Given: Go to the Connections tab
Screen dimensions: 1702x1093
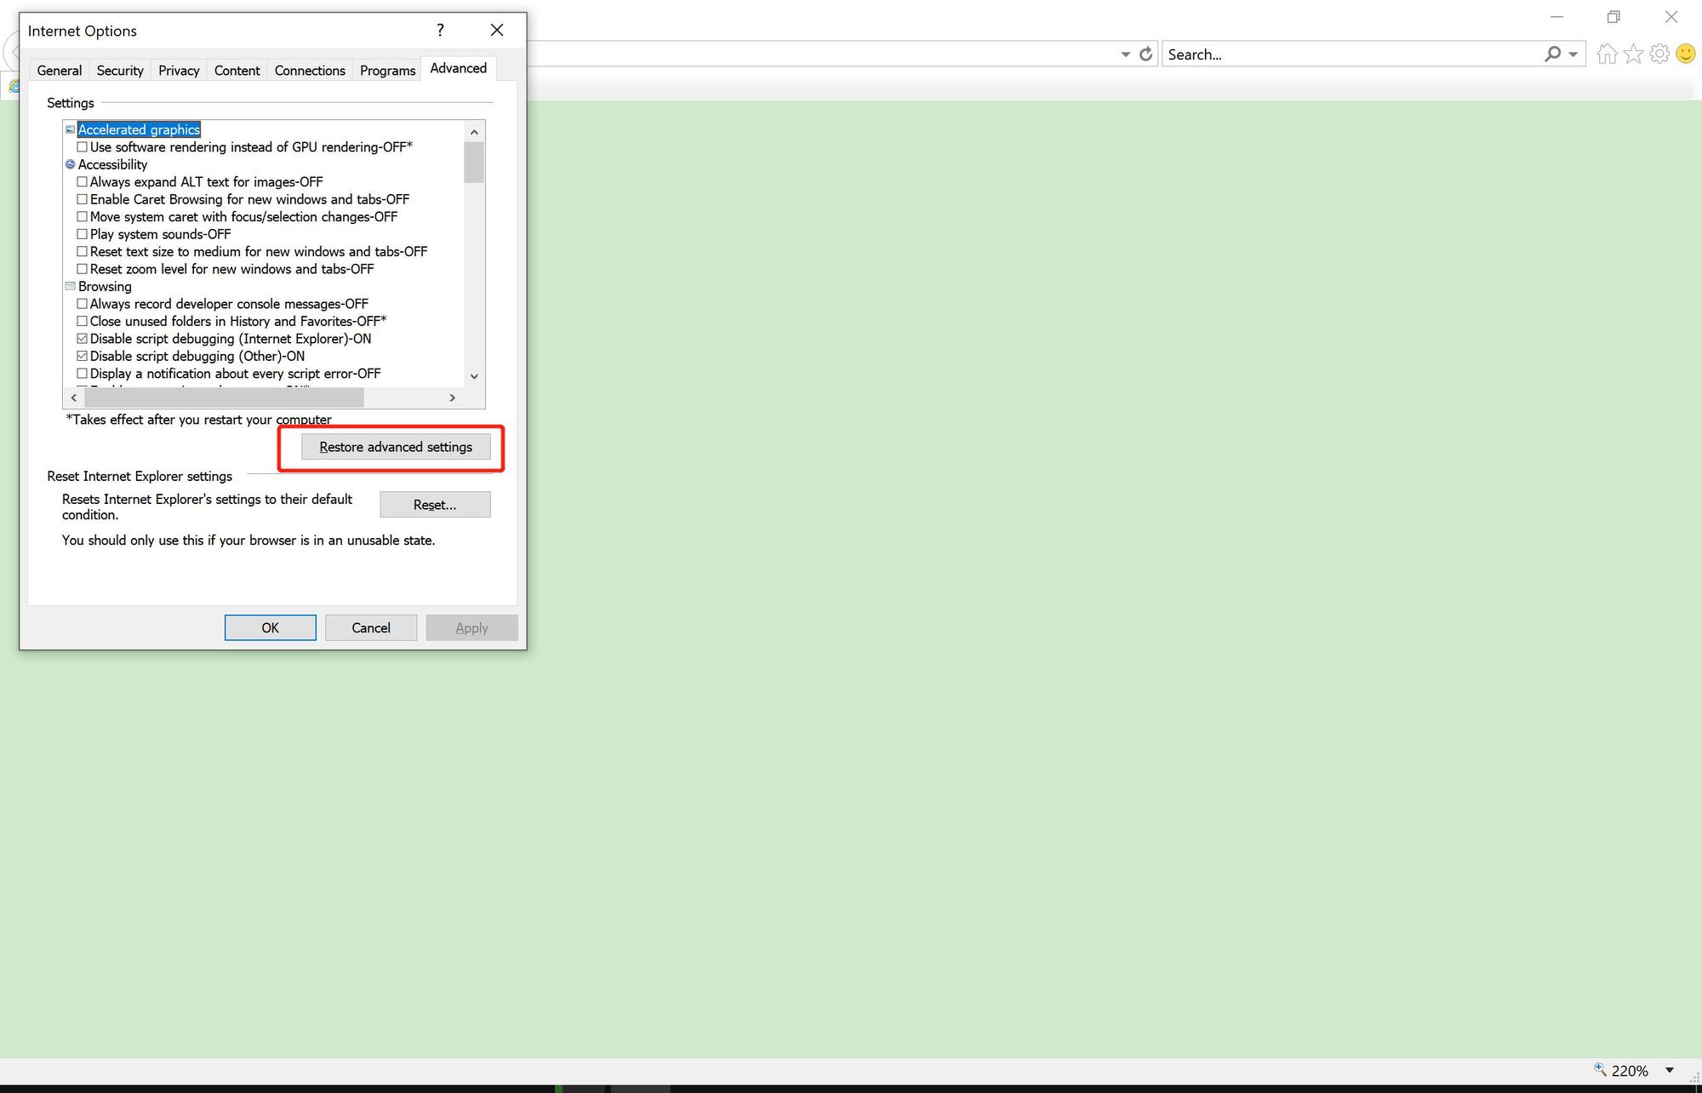Looking at the screenshot, I should coord(310,70).
